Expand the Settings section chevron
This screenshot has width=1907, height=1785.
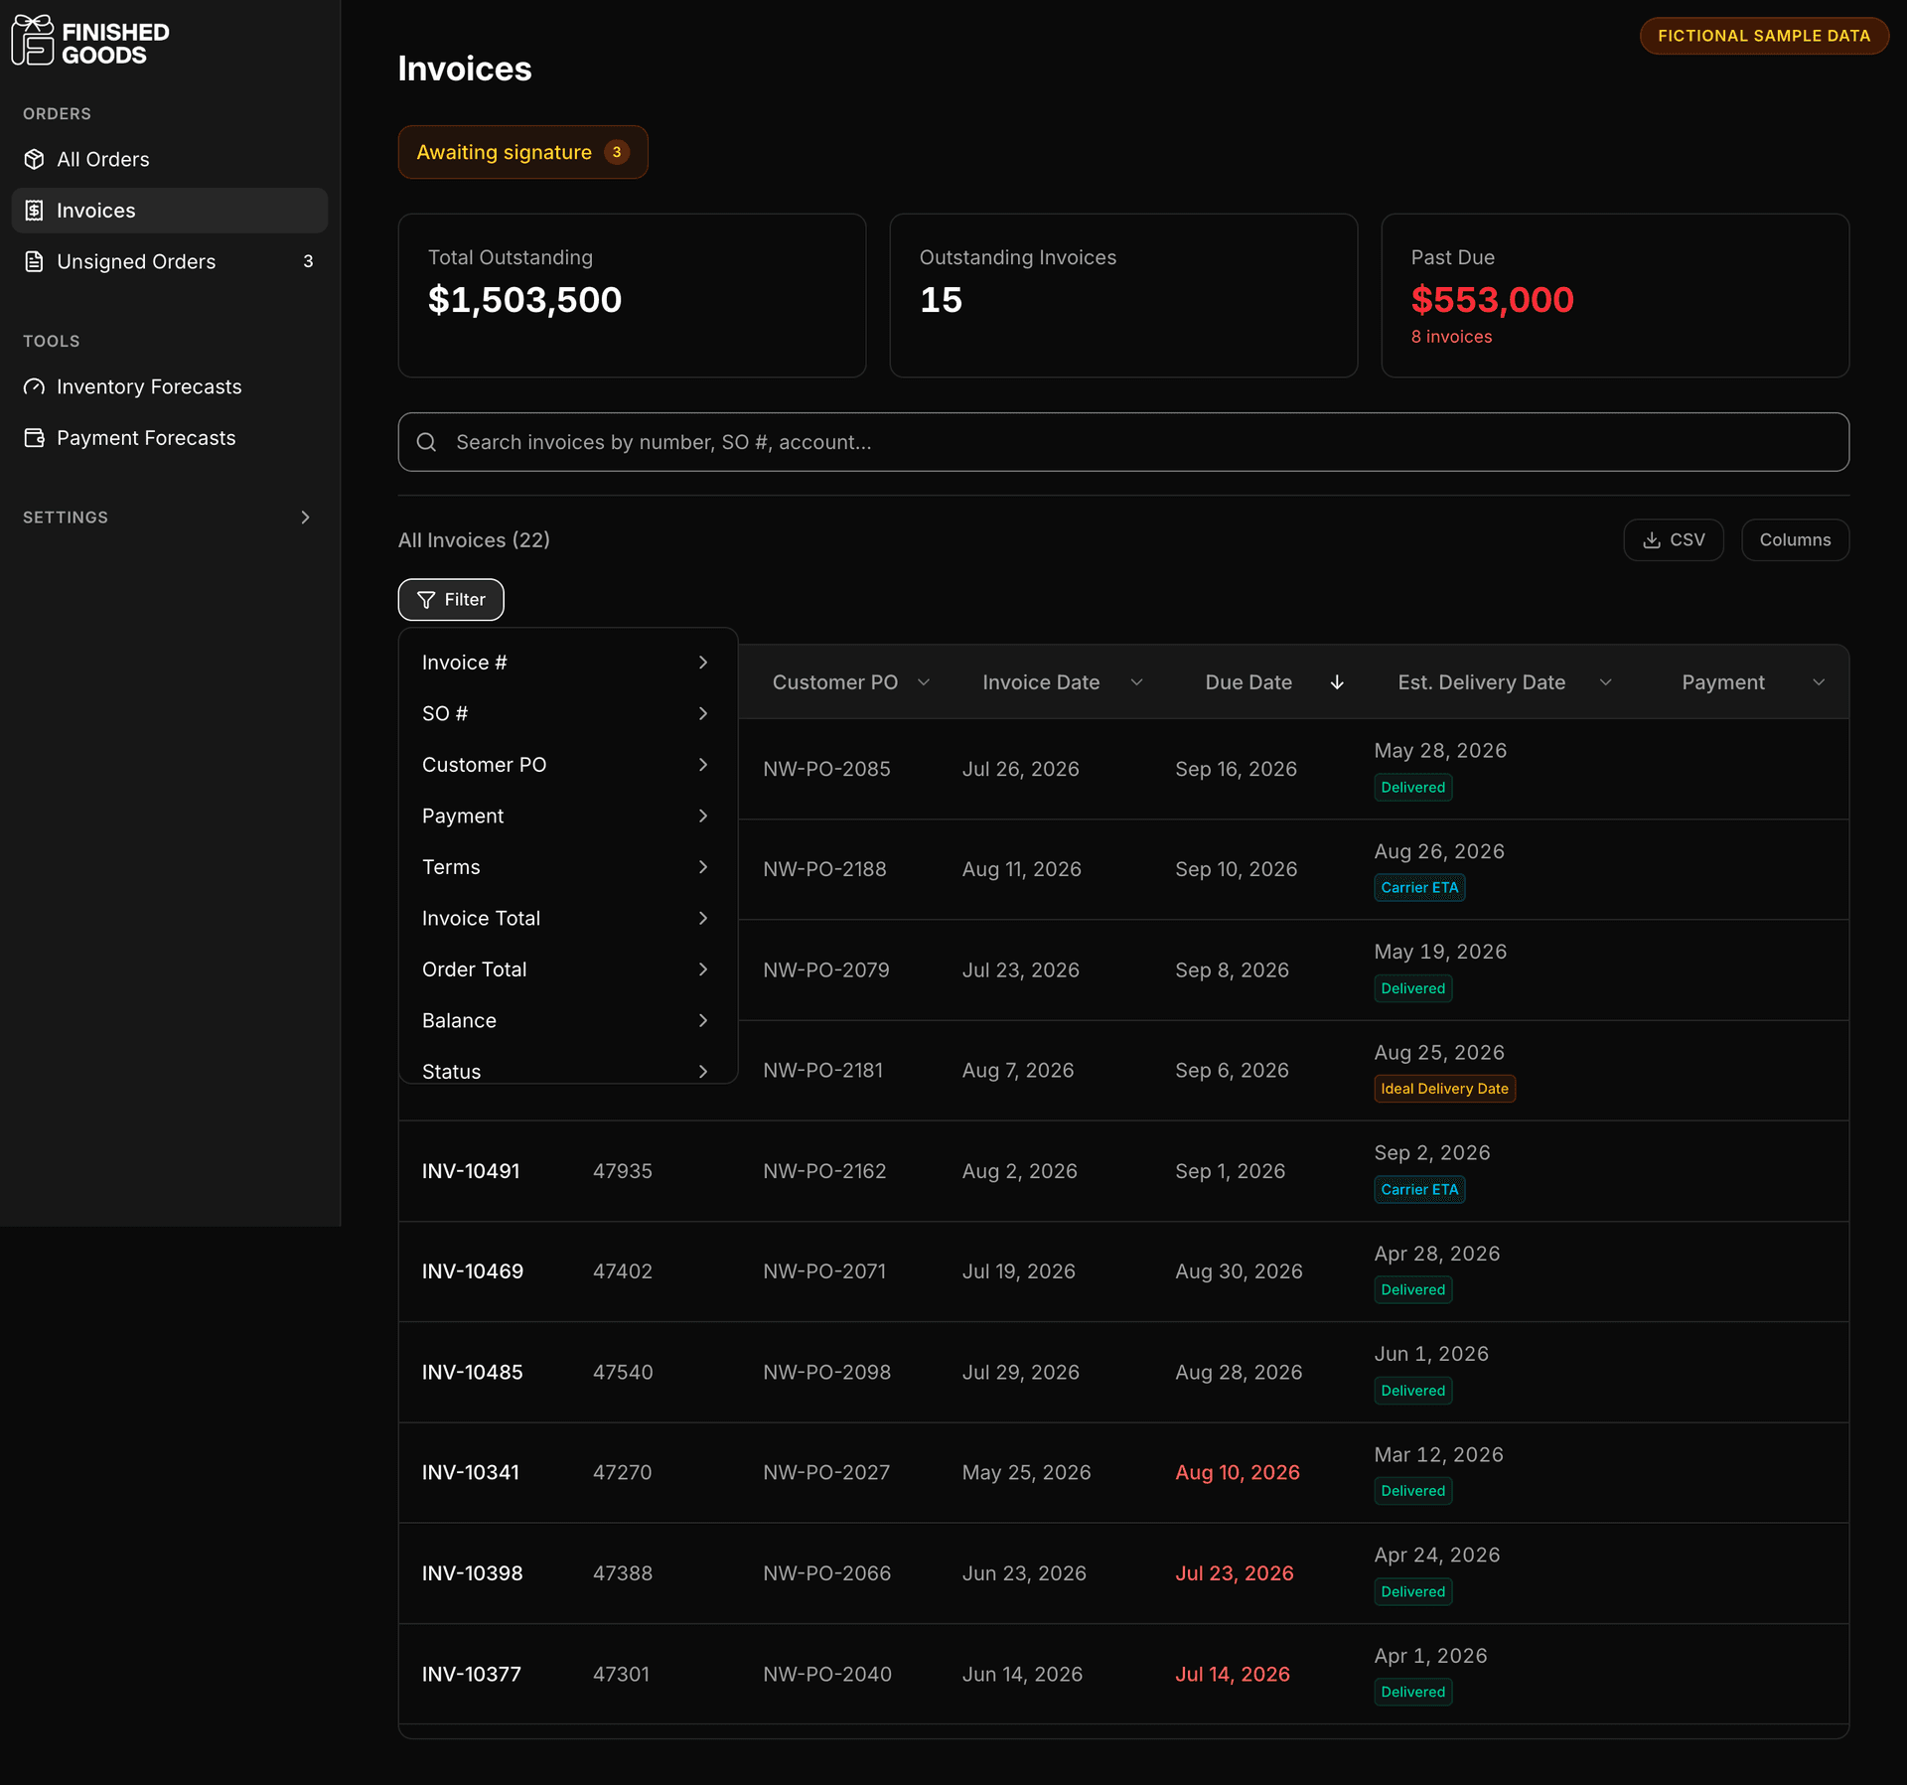point(305,518)
